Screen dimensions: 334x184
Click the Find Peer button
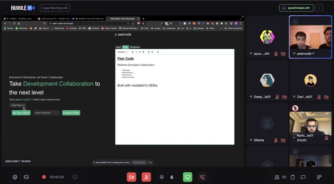coord(18,105)
